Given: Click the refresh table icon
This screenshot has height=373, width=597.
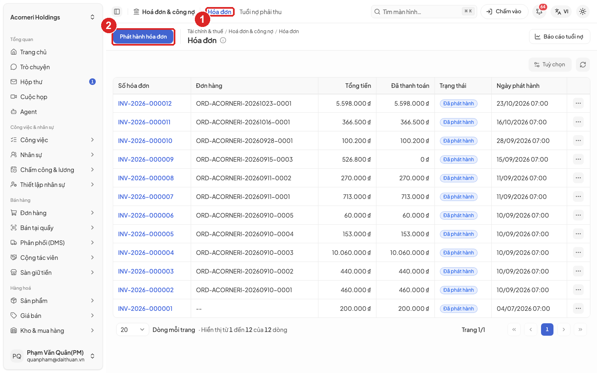Looking at the screenshot, I should point(583,65).
